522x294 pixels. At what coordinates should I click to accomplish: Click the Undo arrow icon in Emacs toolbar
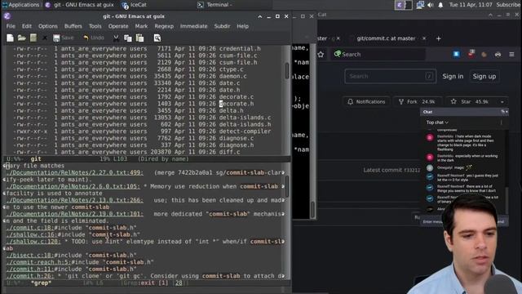[86, 38]
